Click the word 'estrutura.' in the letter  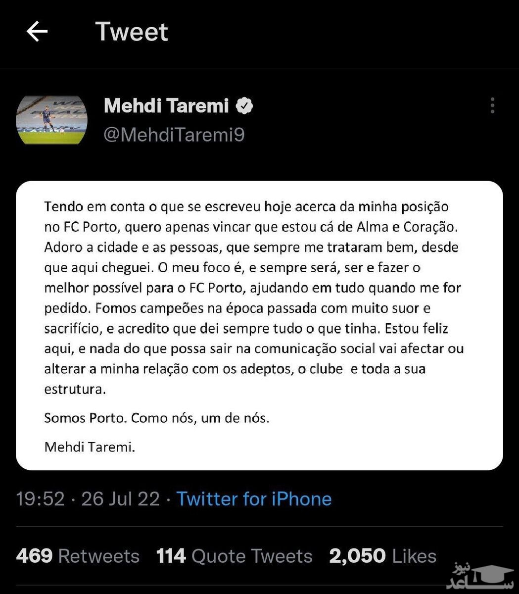[x=75, y=389]
